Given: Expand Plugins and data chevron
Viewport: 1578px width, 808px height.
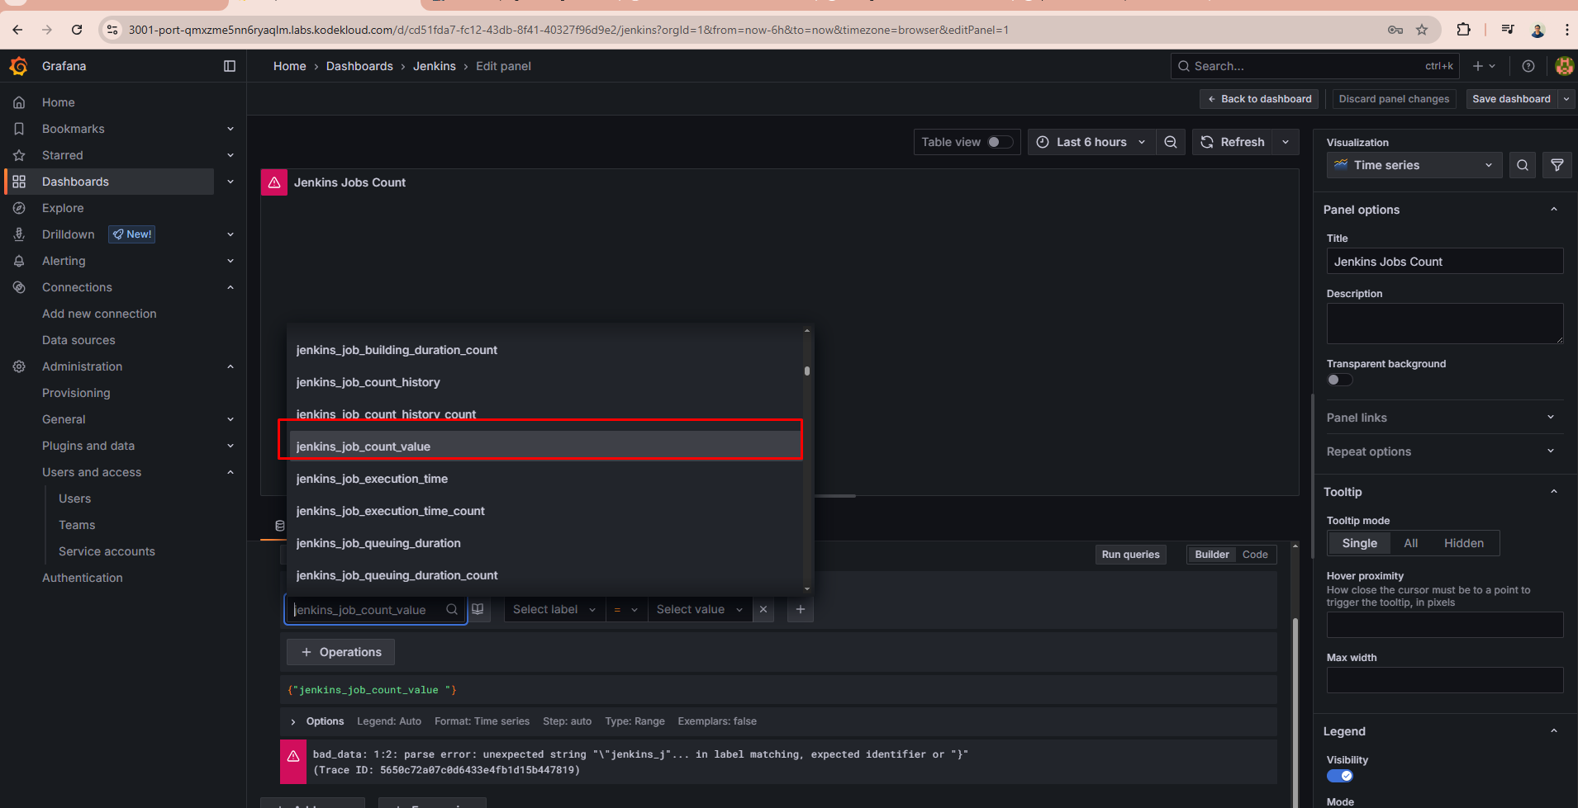Looking at the screenshot, I should pyautogui.click(x=231, y=446).
